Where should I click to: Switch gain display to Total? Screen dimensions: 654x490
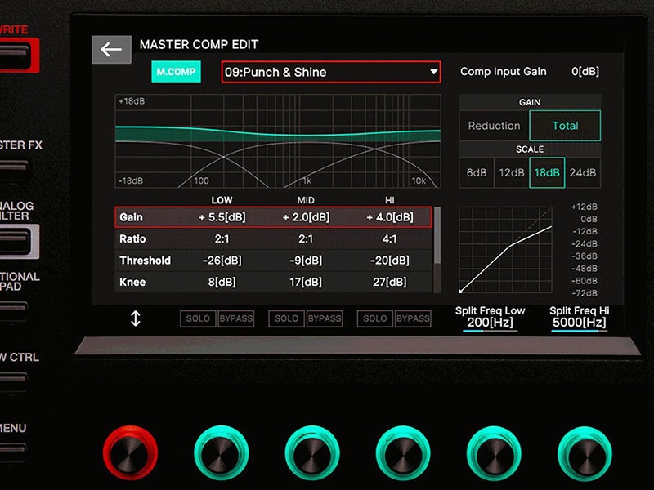pos(565,126)
